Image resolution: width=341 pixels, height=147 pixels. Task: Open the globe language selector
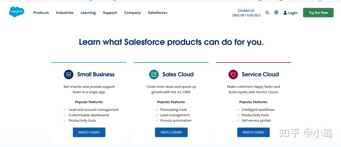(x=276, y=13)
